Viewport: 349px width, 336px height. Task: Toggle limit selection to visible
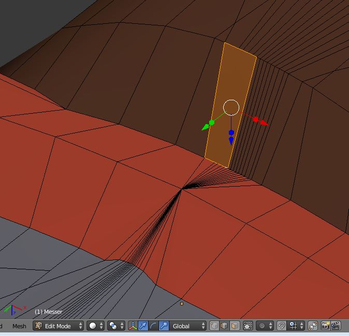[248, 326]
